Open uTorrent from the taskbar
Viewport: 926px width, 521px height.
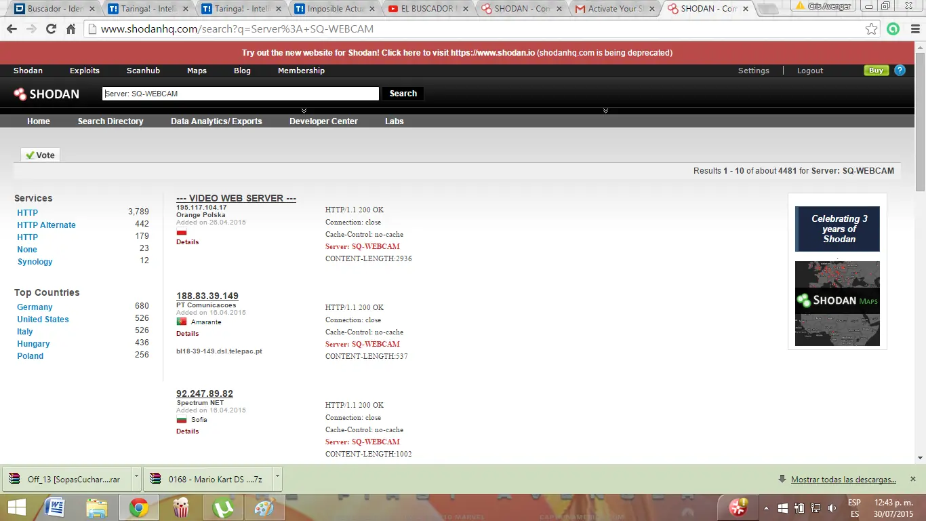click(222, 507)
